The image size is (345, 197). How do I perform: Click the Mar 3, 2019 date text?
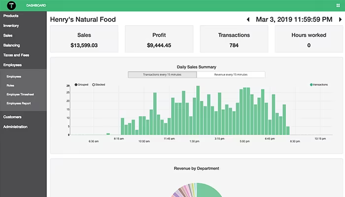click(x=294, y=20)
